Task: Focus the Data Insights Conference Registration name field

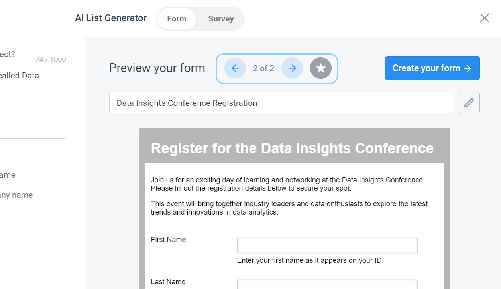Action: click(281, 103)
